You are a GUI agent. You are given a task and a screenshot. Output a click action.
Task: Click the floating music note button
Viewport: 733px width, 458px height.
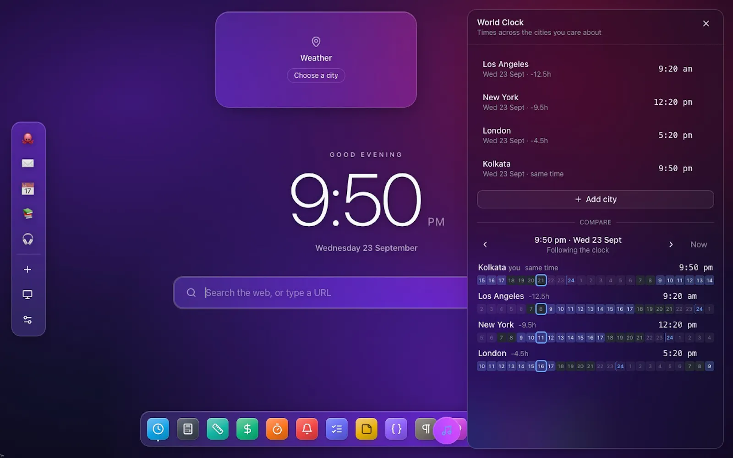[447, 431]
